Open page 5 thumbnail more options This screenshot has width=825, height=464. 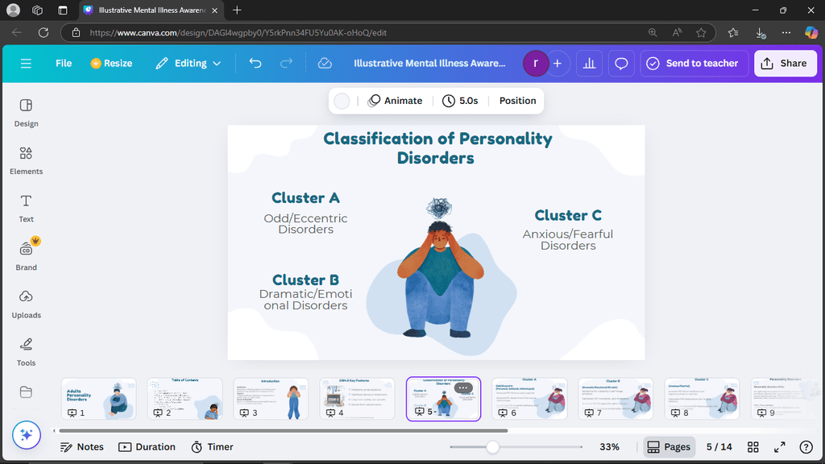pos(462,387)
